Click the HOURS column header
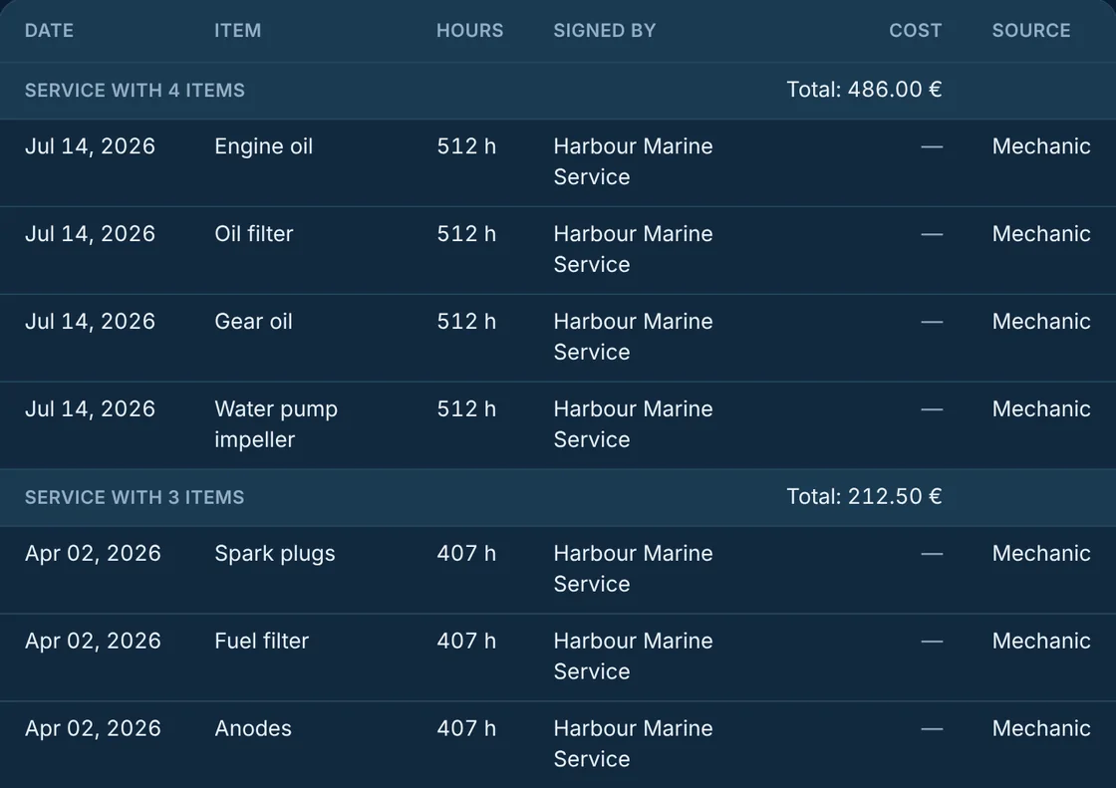This screenshot has height=788, width=1116. tap(469, 31)
